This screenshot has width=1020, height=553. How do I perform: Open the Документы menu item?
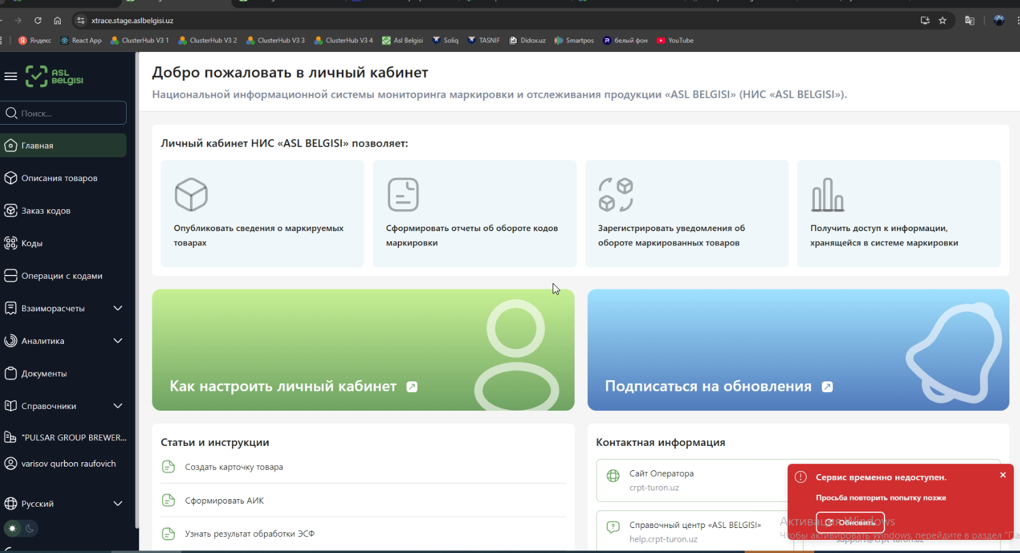(64, 373)
